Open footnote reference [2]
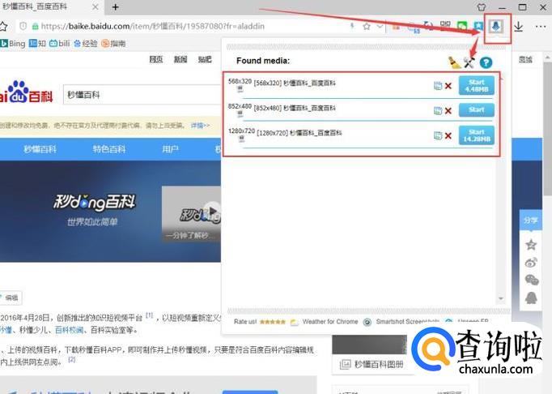Screen dimensions: 552x394 point(72,359)
